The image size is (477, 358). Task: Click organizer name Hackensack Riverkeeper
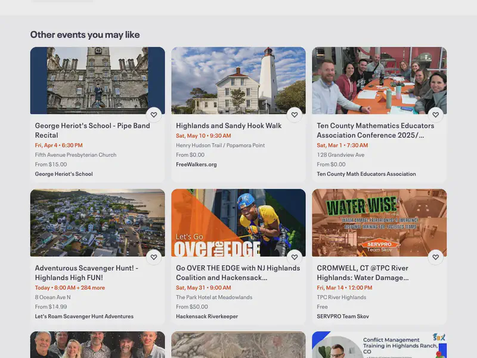coord(207,316)
